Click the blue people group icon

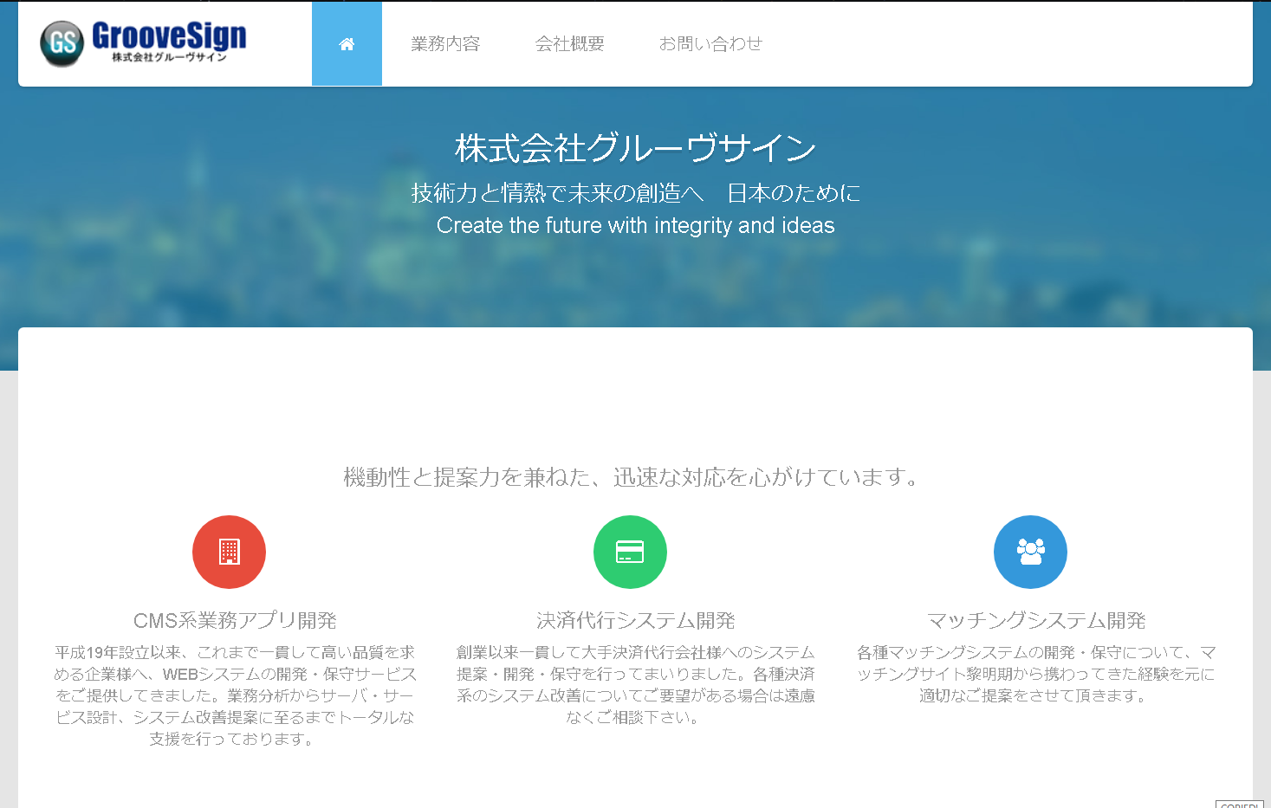click(1030, 552)
